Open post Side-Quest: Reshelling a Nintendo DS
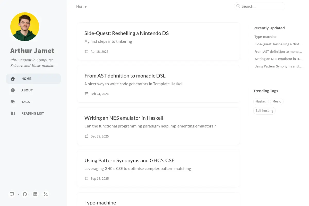Screen dimensions: 309x206 (x=158, y=41)
